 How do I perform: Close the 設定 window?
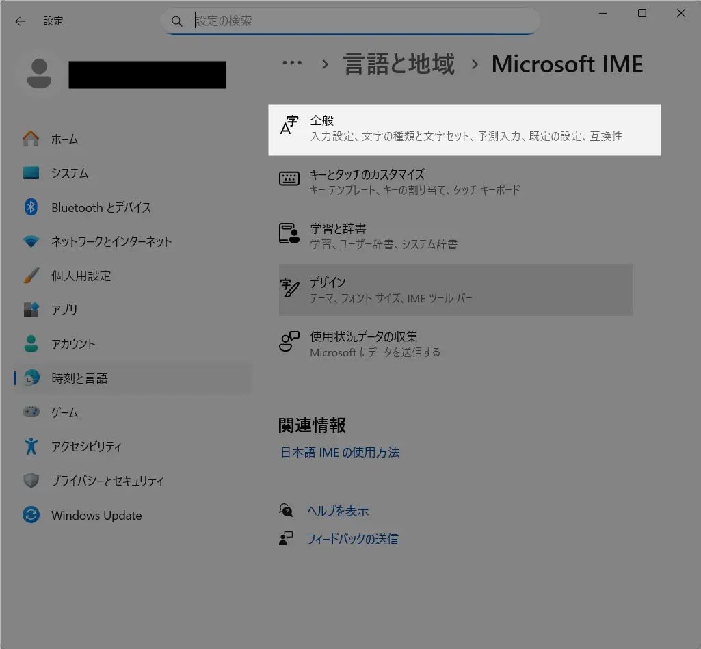pos(681,13)
